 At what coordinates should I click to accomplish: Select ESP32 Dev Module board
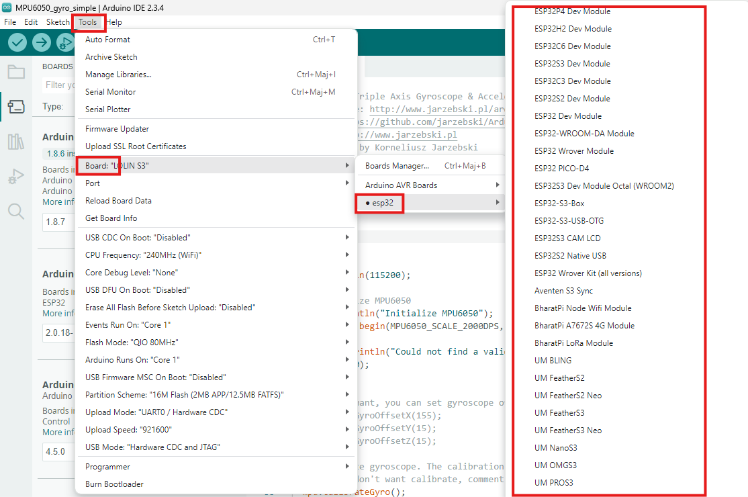(x=567, y=116)
